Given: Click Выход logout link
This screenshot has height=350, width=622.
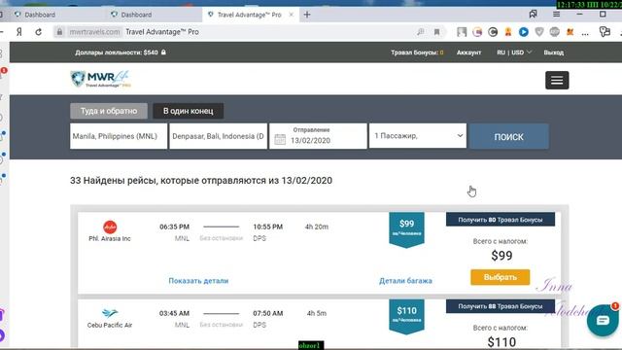Looking at the screenshot, I should coord(554,52).
